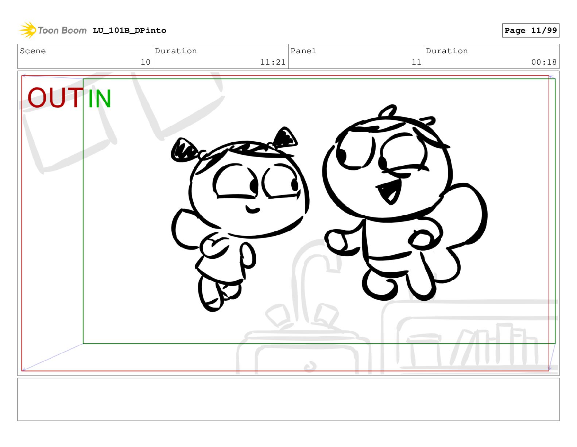Click the red 'OUT' camera label
Image resolution: width=577 pixels, height=447 pixels.
click(x=55, y=98)
